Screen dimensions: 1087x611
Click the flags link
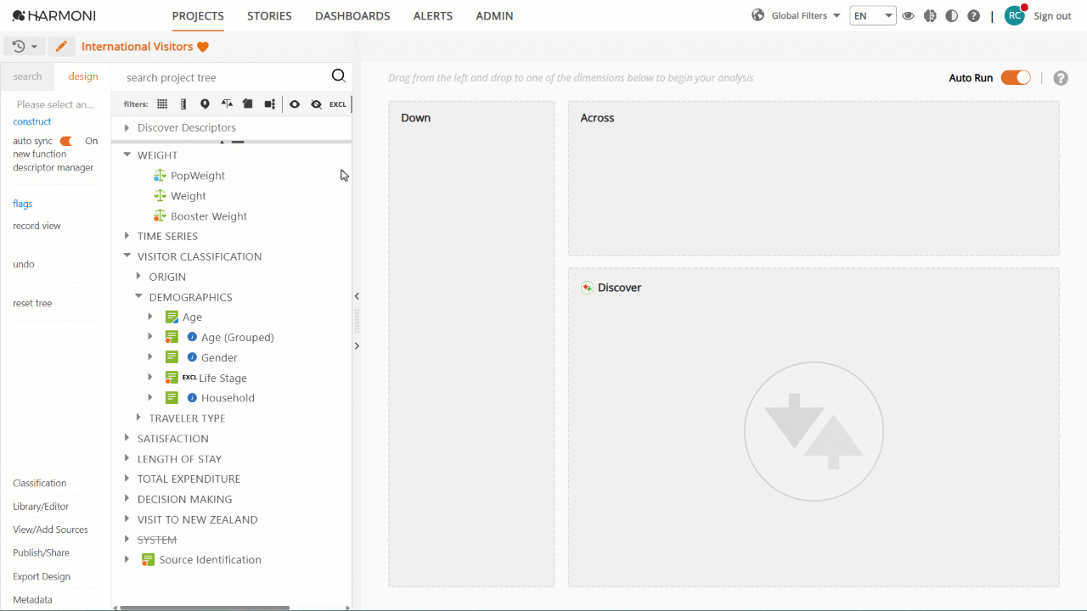coord(23,204)
